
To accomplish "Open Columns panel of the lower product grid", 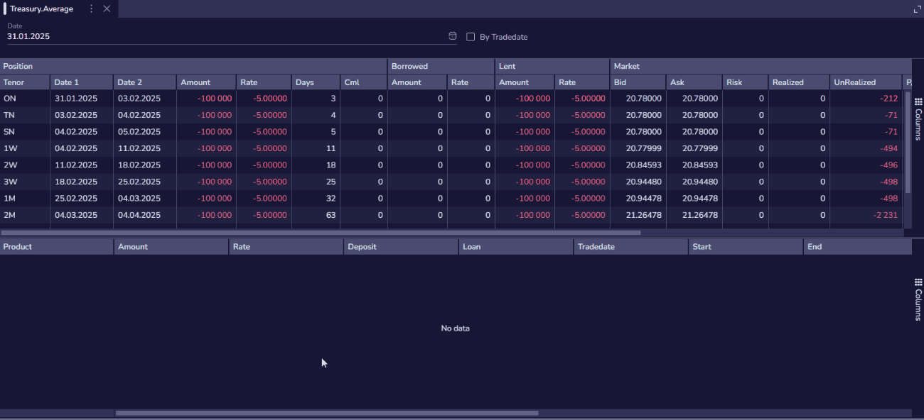I will coord(918,299).
